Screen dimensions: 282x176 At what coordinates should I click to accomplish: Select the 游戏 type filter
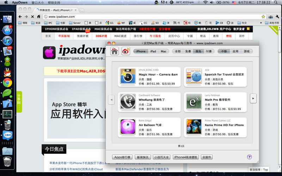(246, 51)
